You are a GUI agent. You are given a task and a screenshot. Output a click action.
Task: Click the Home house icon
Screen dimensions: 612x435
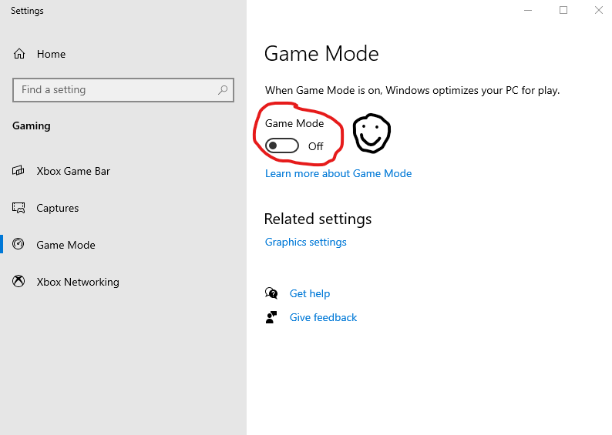coord(19,54)
